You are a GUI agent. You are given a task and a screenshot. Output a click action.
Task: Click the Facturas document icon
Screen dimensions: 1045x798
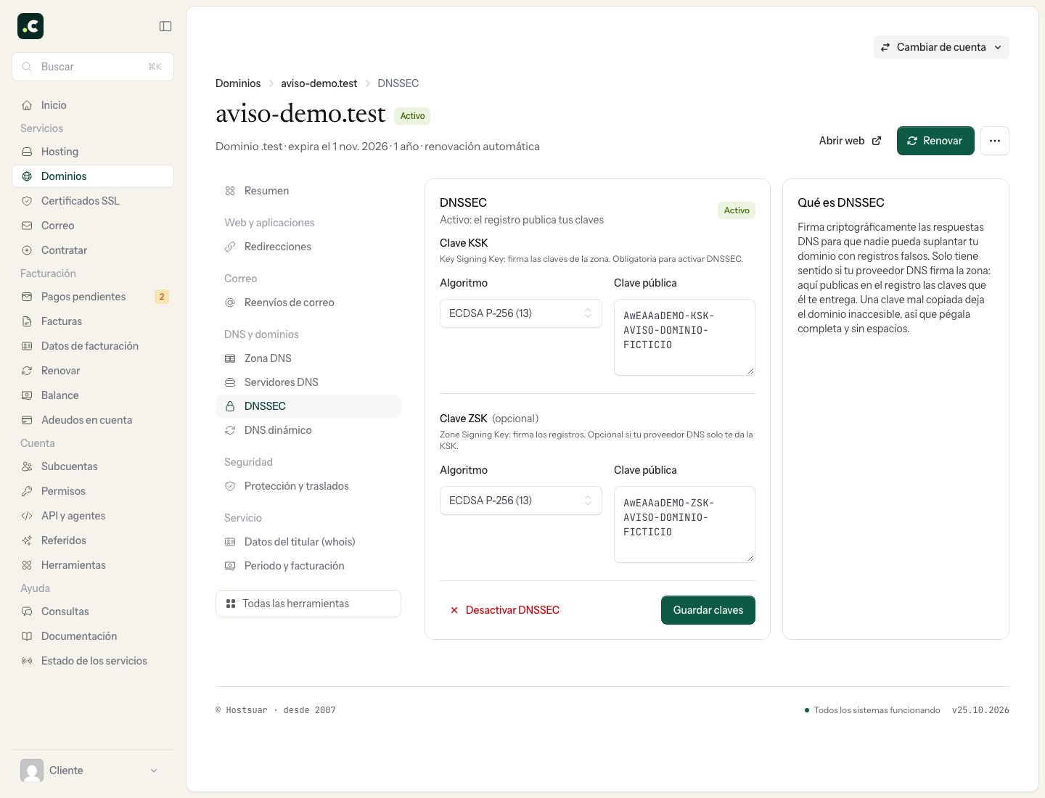(x=27, y=321)
